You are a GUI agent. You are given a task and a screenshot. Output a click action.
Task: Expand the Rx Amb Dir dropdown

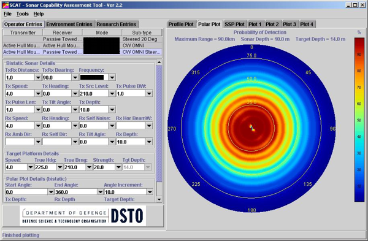pyautogui.click(x=38, y=142)
